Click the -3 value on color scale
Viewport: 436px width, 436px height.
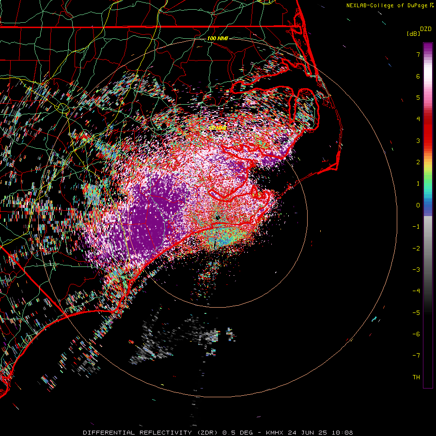pyautogui.click(x=416, y=270)
